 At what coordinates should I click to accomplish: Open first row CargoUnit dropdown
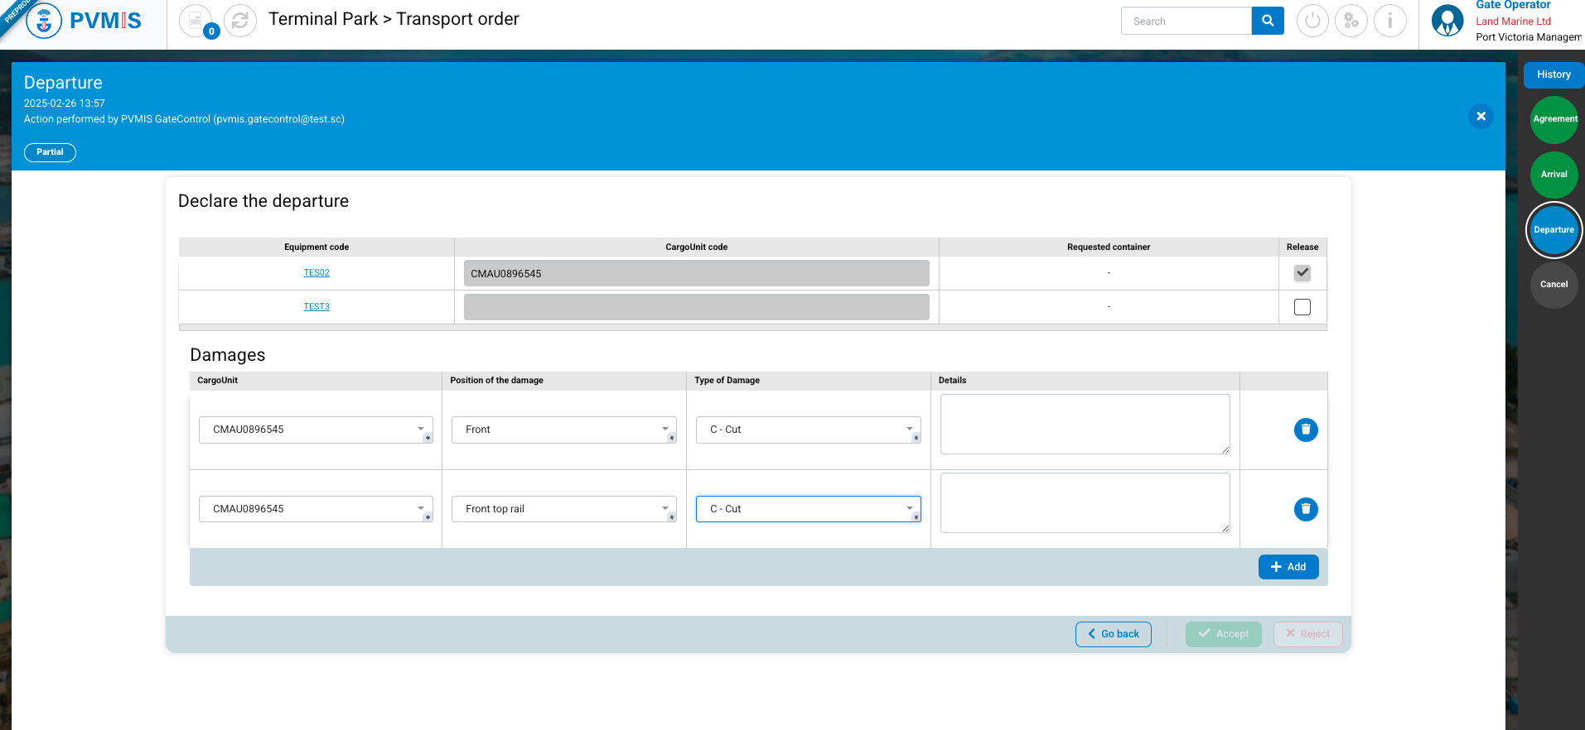tap(315, 430)
